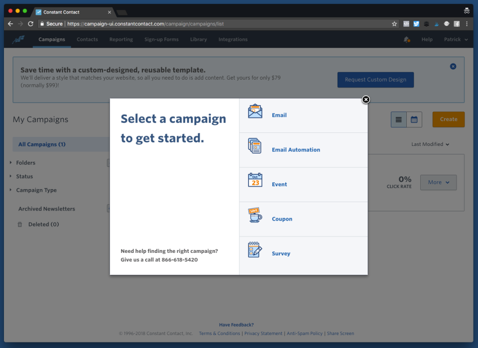Open the Help menu
This screenshot has height=348, width=478.
[x=427, y=39]
